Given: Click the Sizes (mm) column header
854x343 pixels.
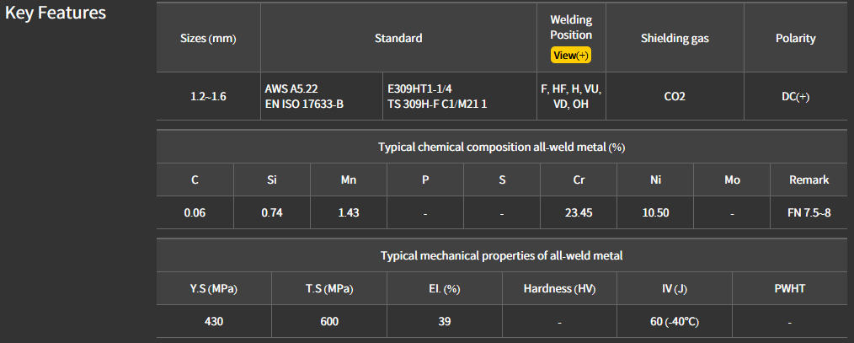Looking at the screenshot, I should tap(208, 39).
